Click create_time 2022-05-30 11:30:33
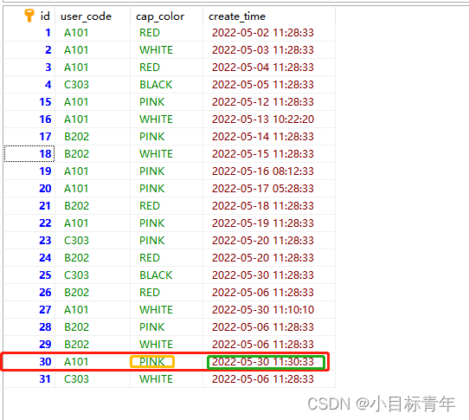 click(263, 362)
